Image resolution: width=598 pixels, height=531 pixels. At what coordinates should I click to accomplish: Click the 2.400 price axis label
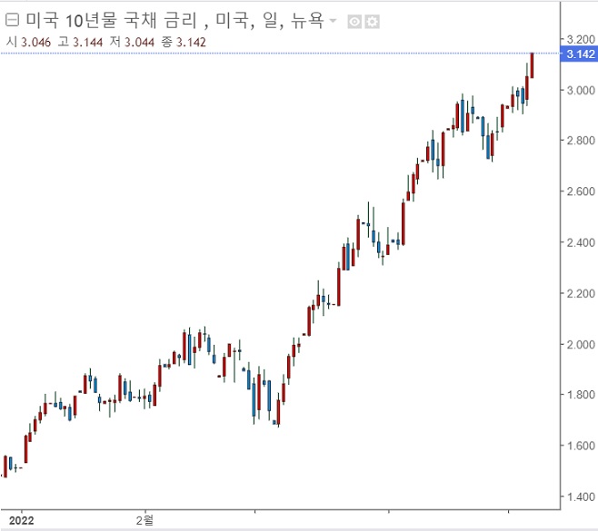pos(581,242)
